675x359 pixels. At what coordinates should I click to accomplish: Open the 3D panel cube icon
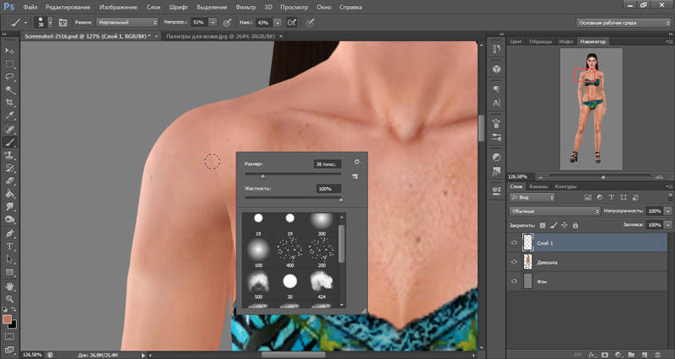pos(496,69)
